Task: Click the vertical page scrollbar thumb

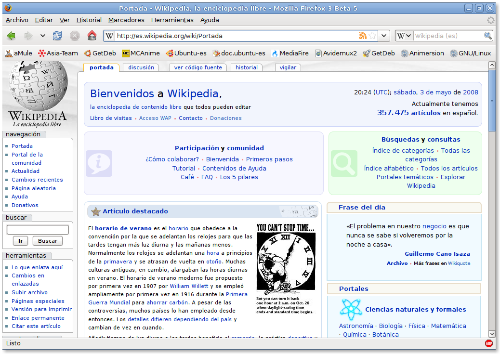Action: tap(491, 101)
